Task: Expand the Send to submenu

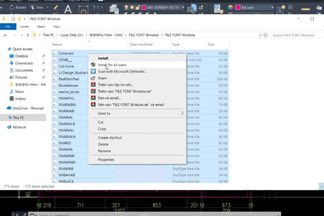Action: [137, 113]
